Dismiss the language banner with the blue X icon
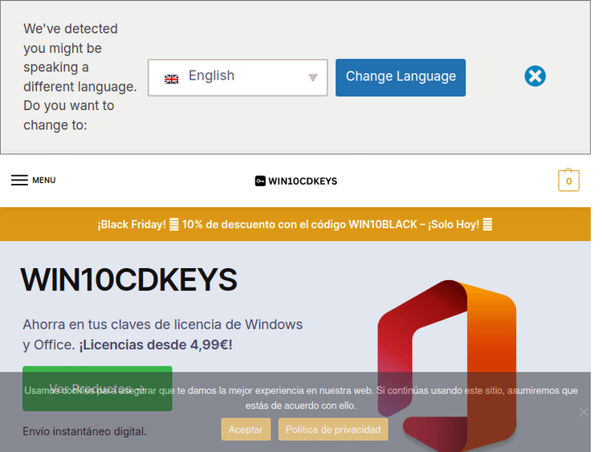Viewport: 602px width, 452px height. tap(535, 76)
